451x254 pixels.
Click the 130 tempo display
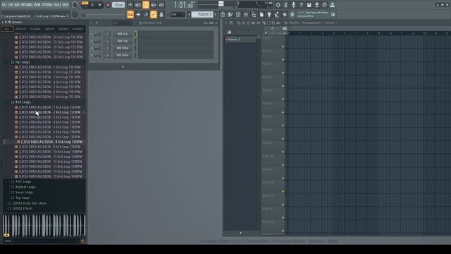point(118,5)
